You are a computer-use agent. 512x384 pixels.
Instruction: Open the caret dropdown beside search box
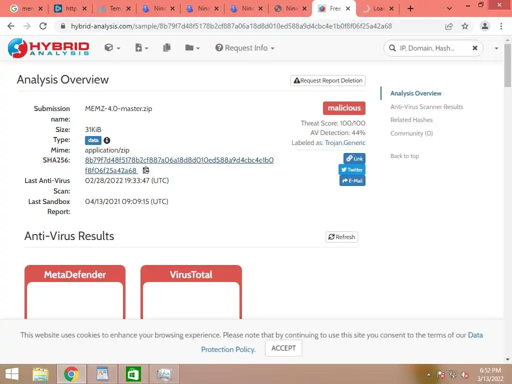(496, 48)
